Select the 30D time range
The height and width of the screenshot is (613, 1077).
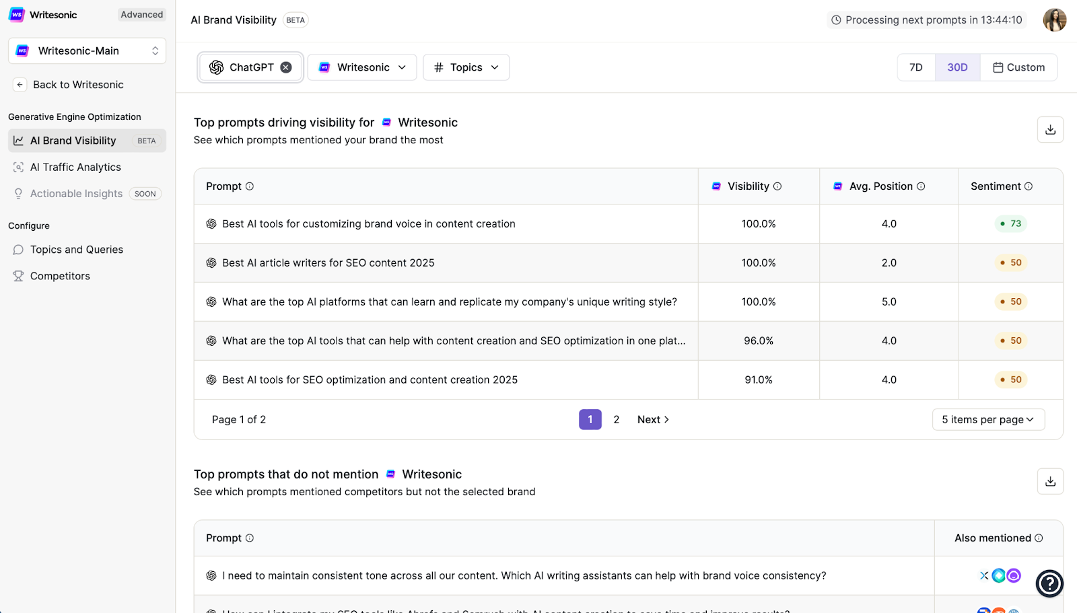957,67
